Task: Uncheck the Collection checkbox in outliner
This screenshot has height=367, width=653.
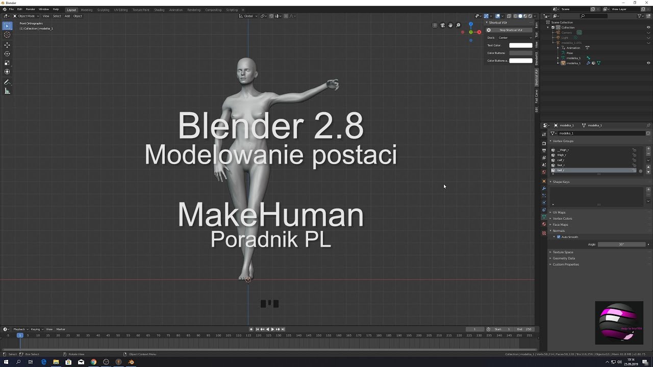Action: (553, 28)
